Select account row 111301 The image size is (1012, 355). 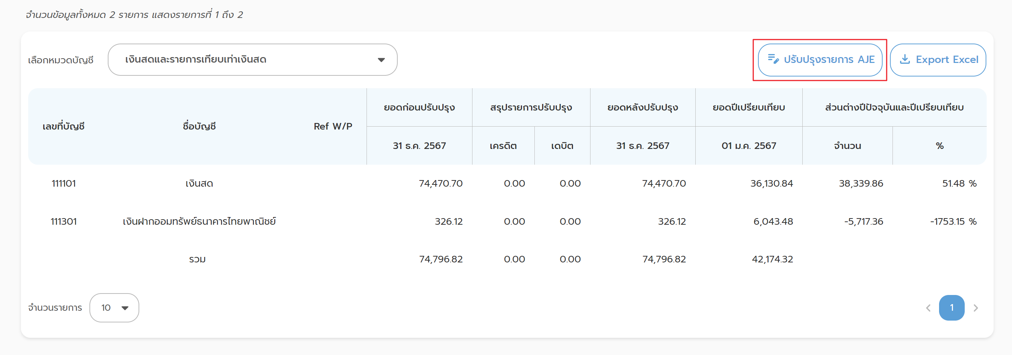tap(64, 222)
